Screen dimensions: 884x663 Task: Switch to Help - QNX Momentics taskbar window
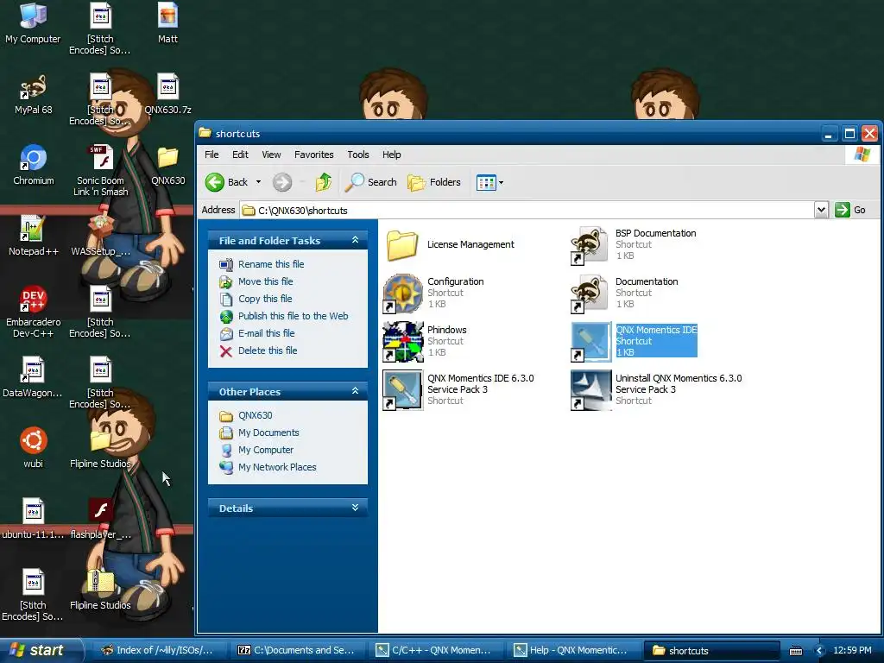[x=572, y=650]
